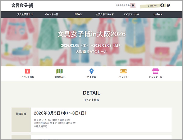Click the 会場MAP text label
Screen dimensions: 183x140
(59, 77)
